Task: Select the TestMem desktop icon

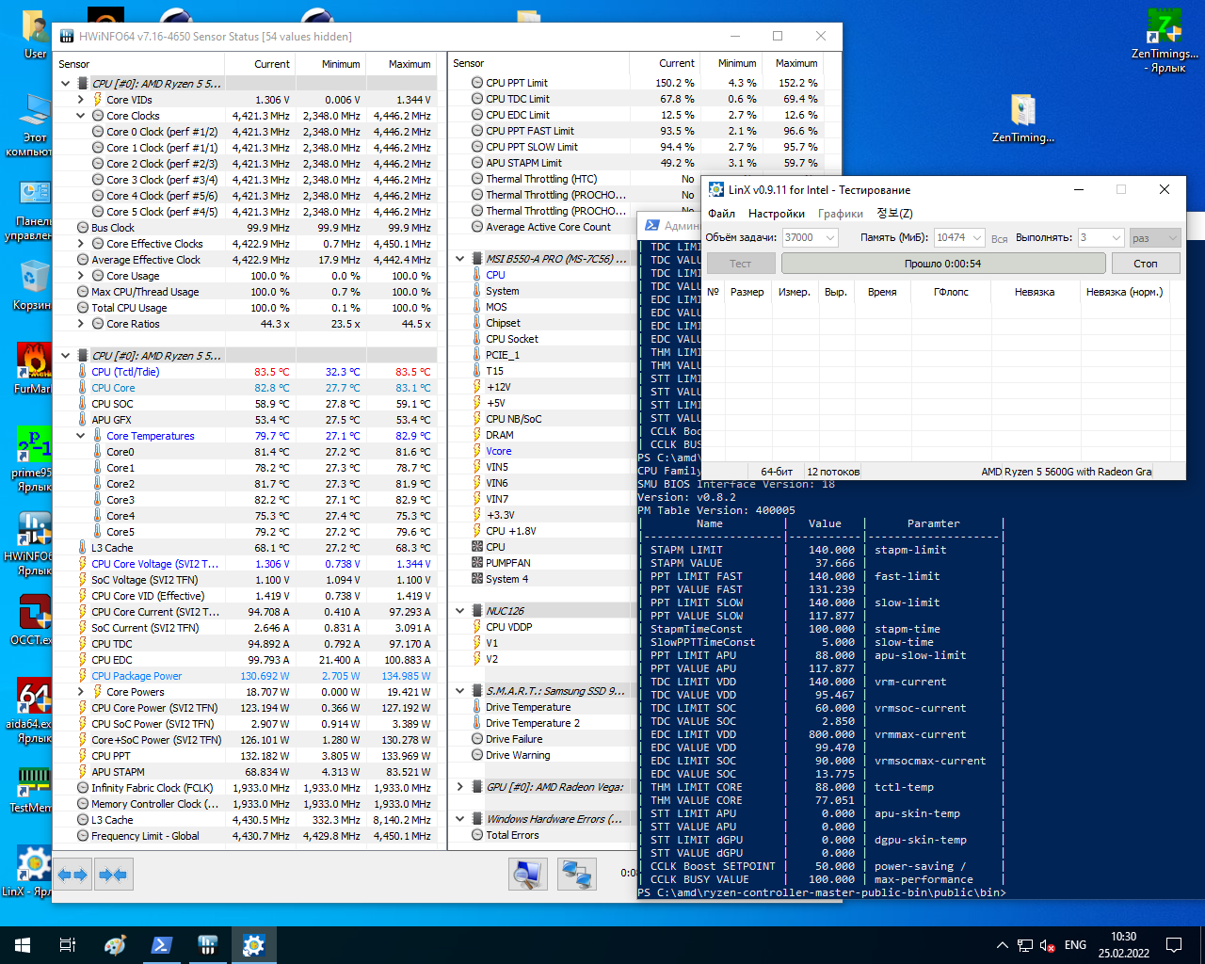Action: (33, 789)
